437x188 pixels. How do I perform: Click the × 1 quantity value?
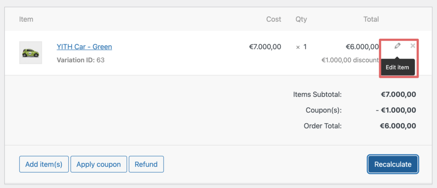click(x=301, y=47)
